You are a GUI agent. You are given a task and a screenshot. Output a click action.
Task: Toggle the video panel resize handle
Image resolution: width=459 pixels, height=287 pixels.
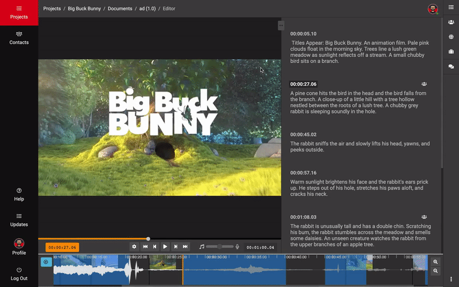[x=281, y=25]
